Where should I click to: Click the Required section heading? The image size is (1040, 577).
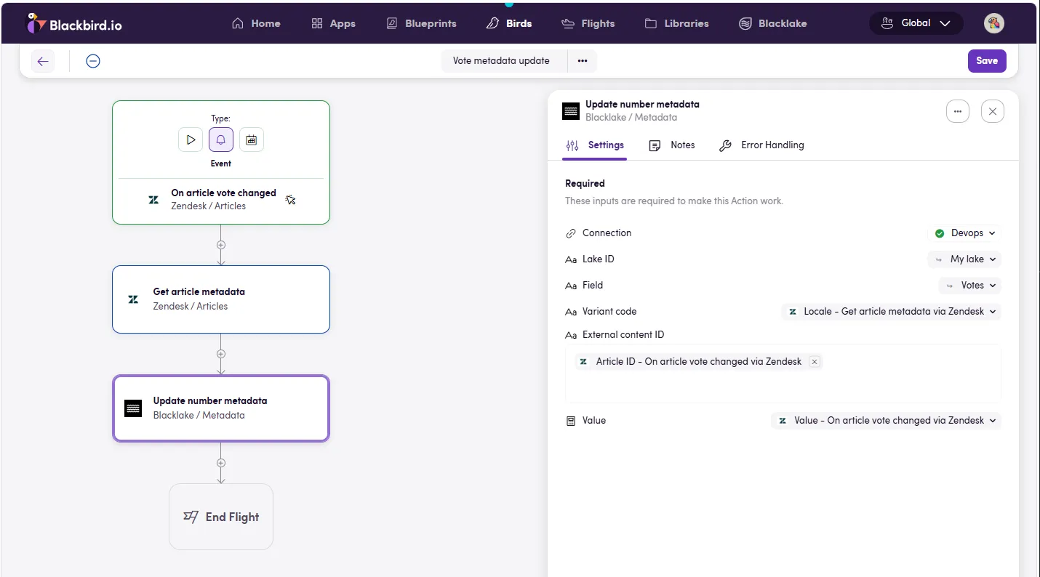(585, 184)
